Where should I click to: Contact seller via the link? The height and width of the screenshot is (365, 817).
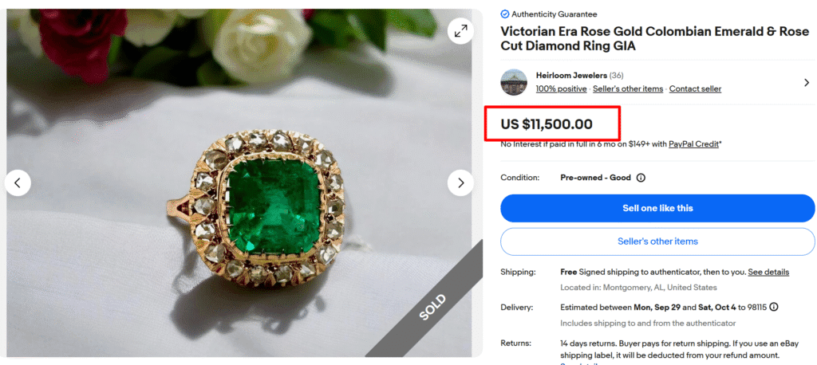click(x=695, y=88)
